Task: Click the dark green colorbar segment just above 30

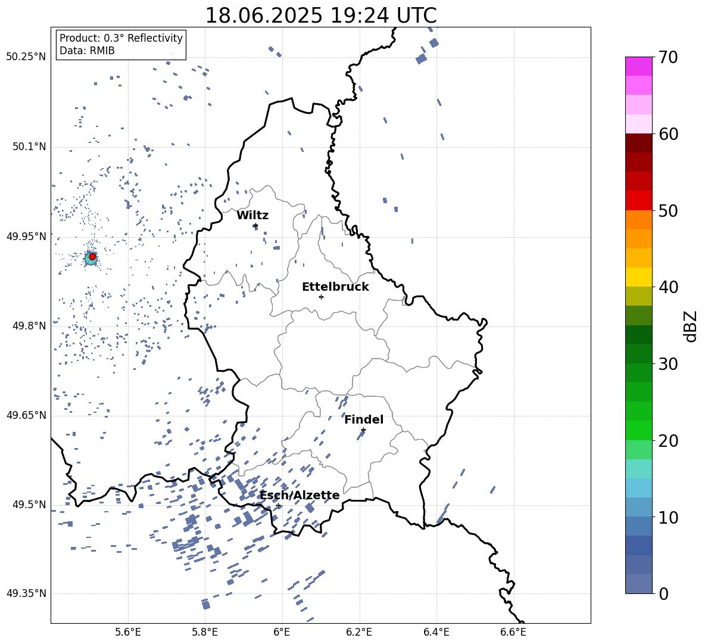Action: pos(638,354)
